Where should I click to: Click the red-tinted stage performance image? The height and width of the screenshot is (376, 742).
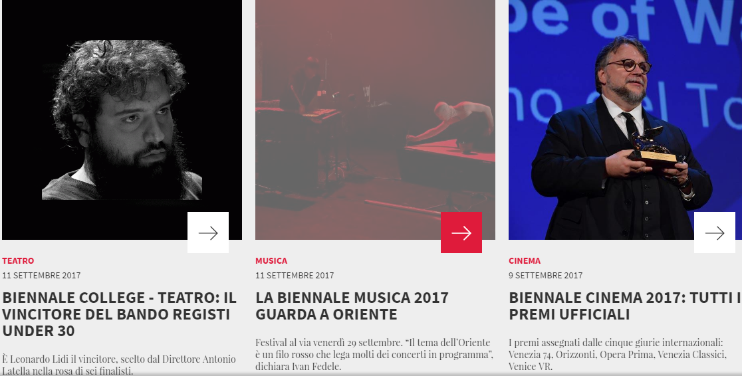[x=375, y=120]
